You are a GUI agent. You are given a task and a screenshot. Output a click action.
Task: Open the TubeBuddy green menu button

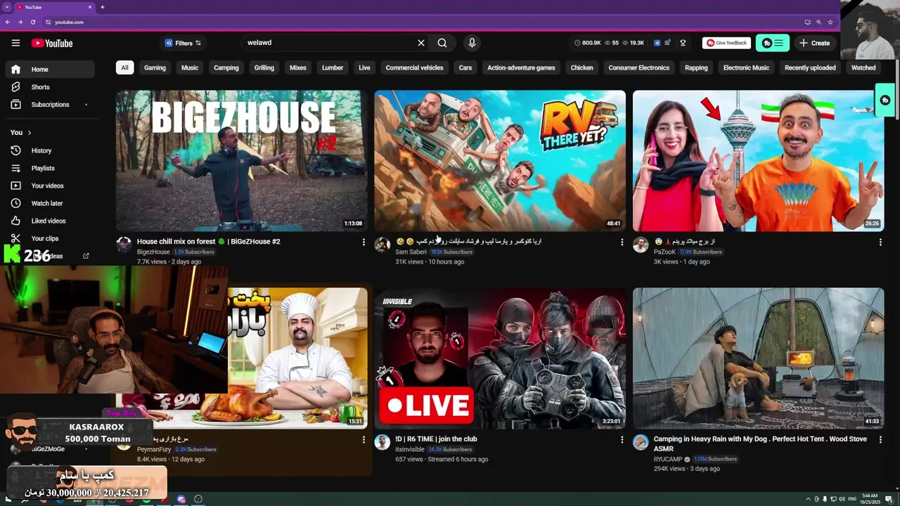(773, 43)
